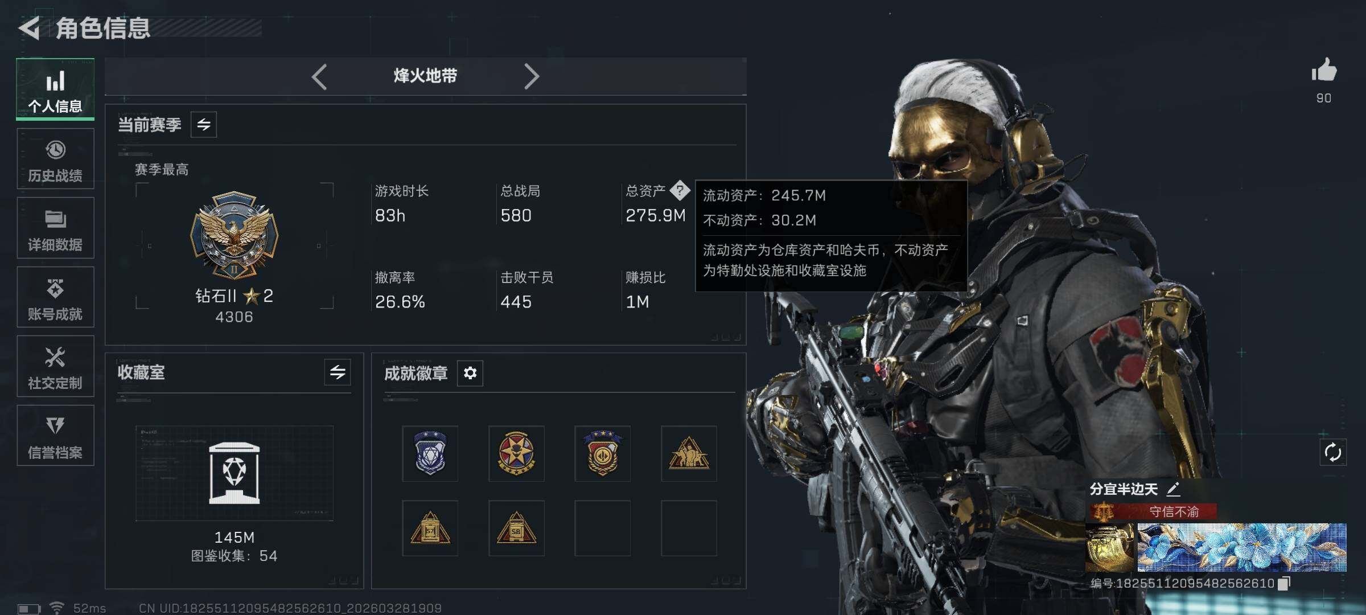Go back using the arrow beside 角色信息
The image size is (1366, 615).
tap(30, 28)
